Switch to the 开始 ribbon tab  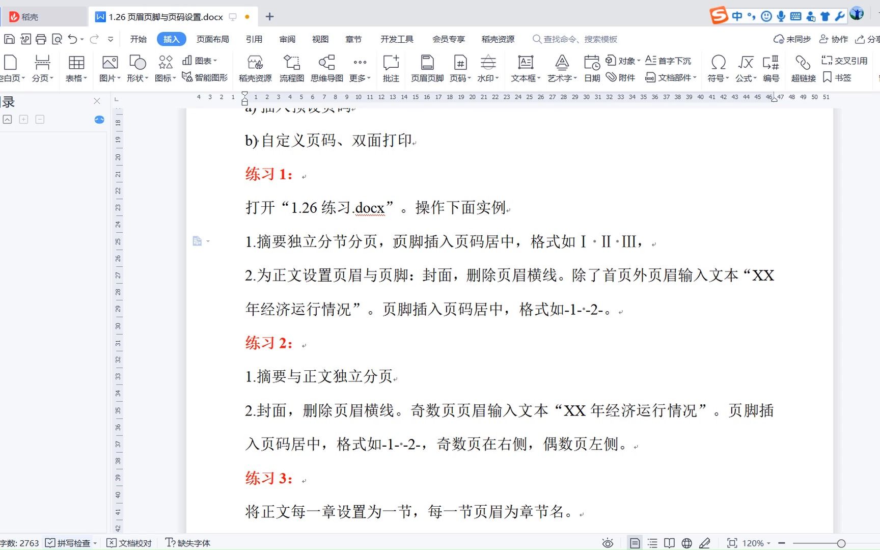click(x=138, y=39)
